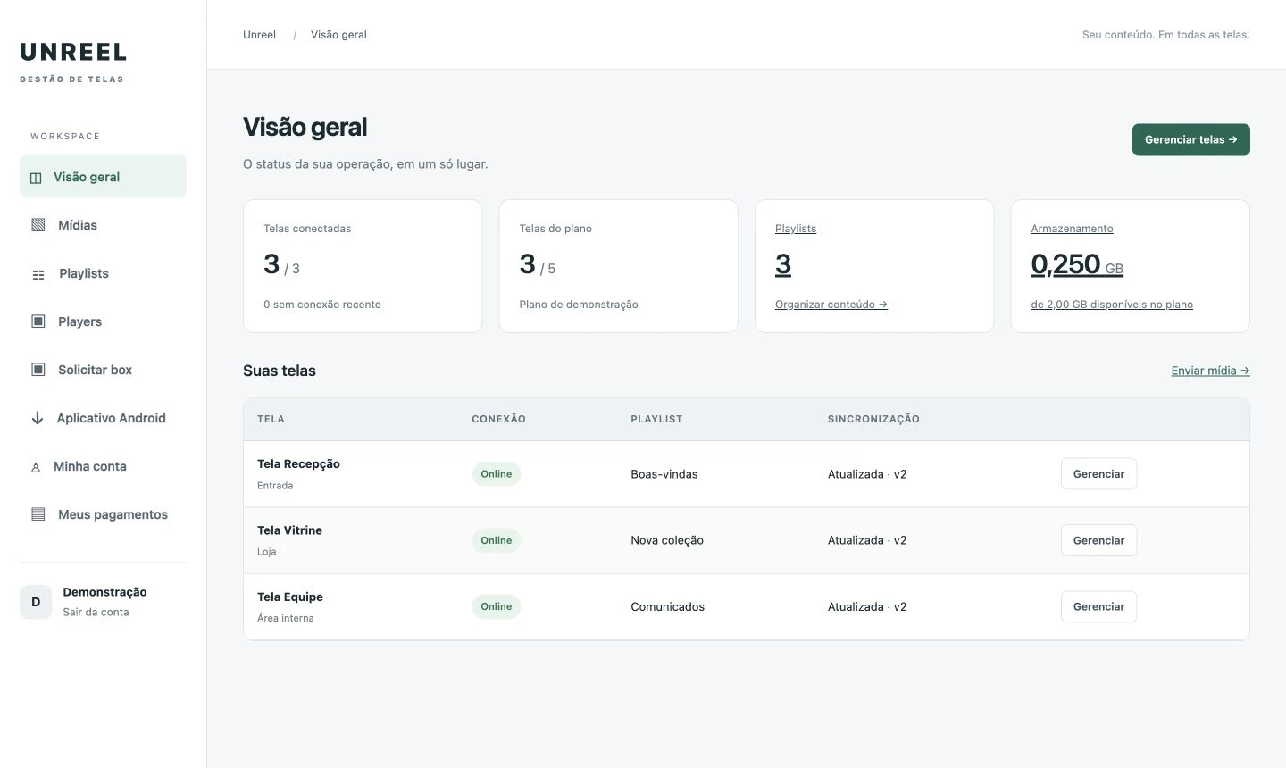Click the Telas do plano card
Screen dimensions: 1286x768
(x=618, y=266)
